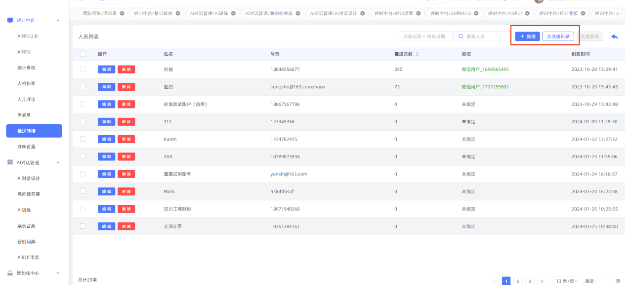Open 统计看板 in sidebar

point(26,68)
